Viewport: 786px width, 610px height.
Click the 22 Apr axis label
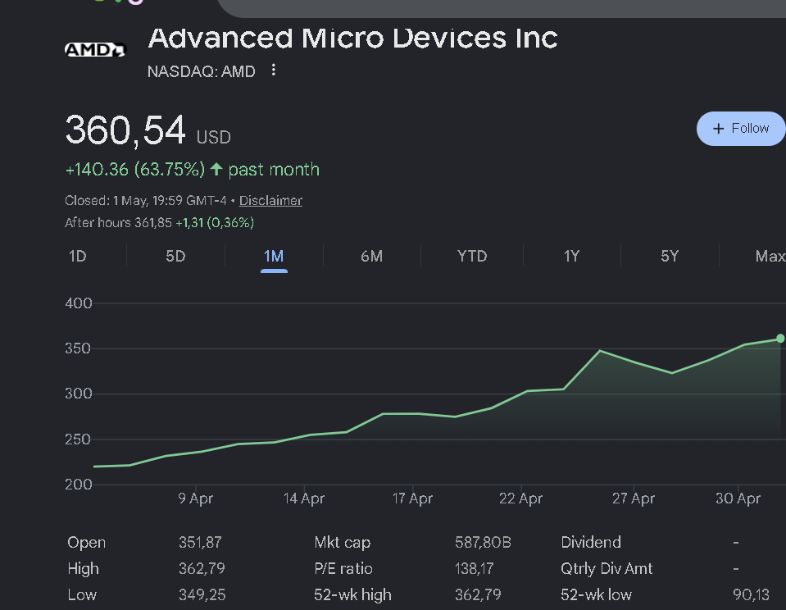tap(520, 498)
